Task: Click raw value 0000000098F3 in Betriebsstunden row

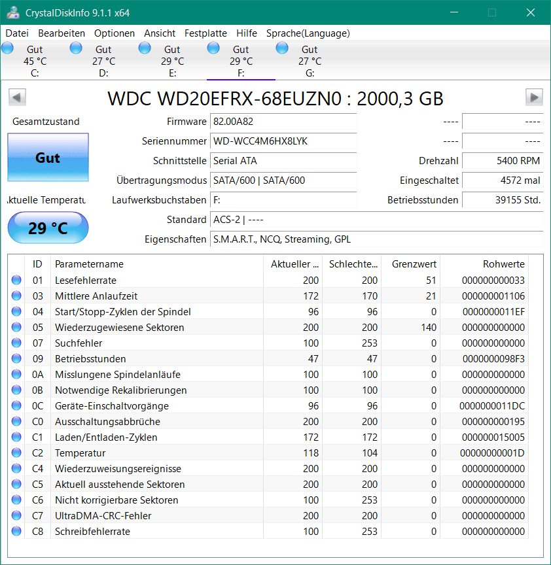Action: point(493,359)
